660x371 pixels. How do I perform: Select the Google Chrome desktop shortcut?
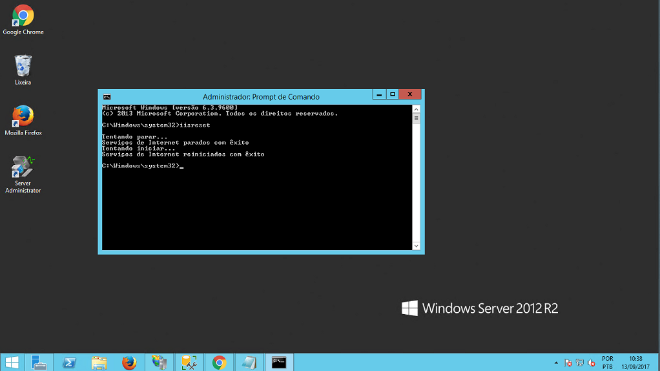click(x=23, y=20)
